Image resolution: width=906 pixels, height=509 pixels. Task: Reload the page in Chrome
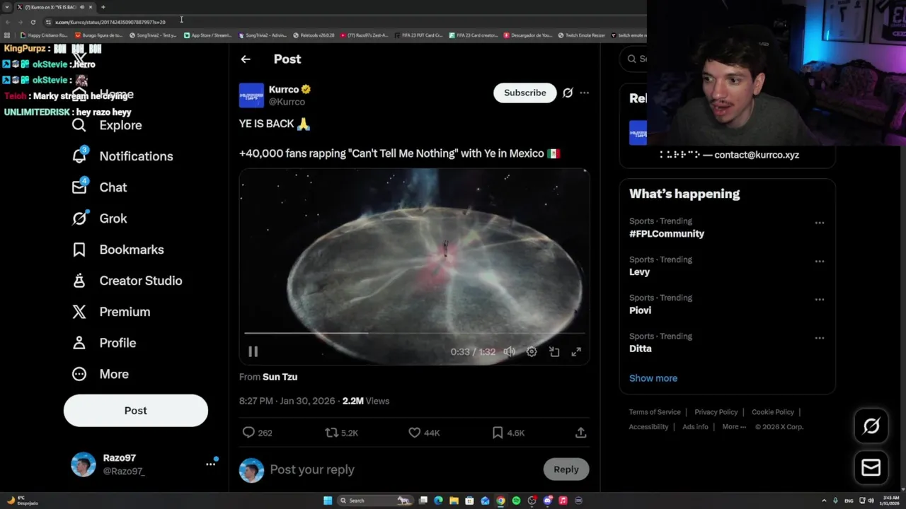pos(33,22)
